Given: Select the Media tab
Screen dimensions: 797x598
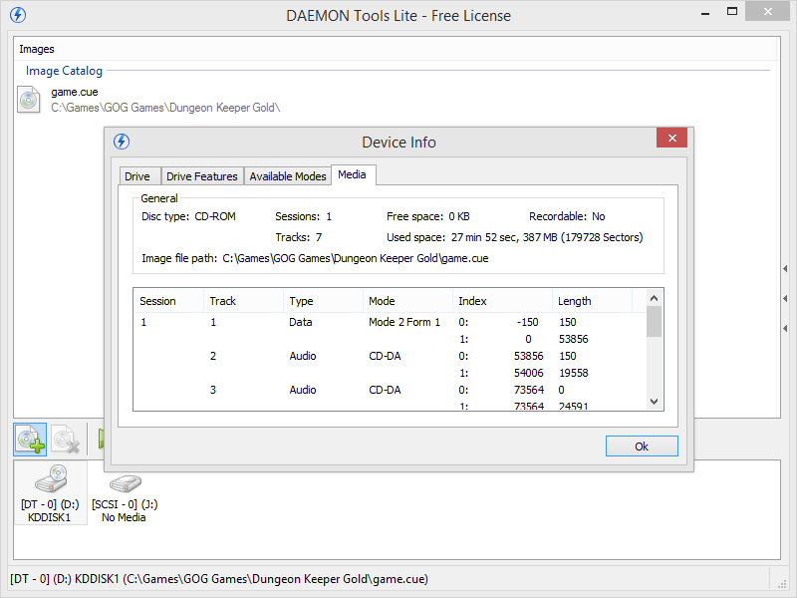Looking at the screenshot, I should tap(354, 175).
